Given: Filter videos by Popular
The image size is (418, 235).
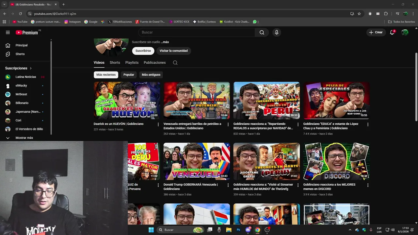Looking at the screenshot, I should (x=129, y=75).
